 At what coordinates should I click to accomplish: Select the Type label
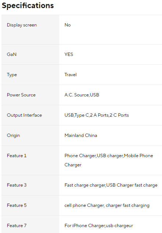pyautogui.click(x=12, y=75)
